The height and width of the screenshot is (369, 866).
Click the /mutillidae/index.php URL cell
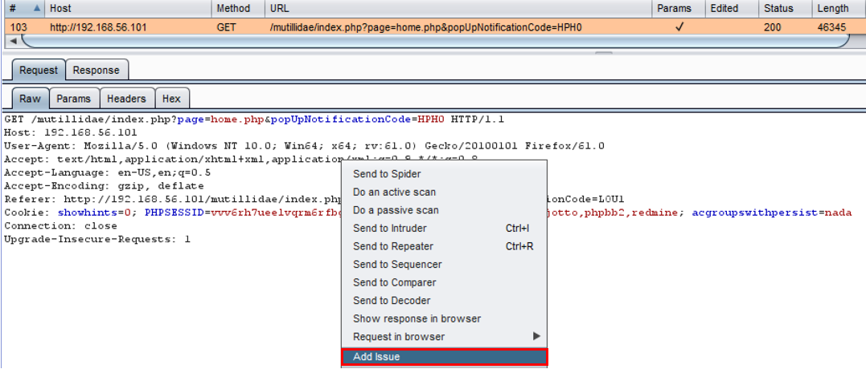point(426,27)
